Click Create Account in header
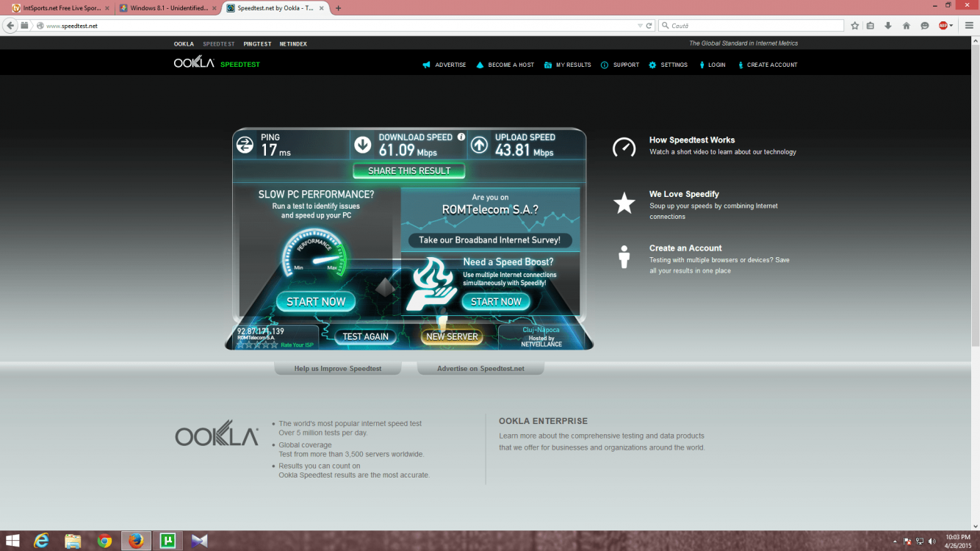Image resolution: width=980 pixels, height=551 pixels. (767, 65)
